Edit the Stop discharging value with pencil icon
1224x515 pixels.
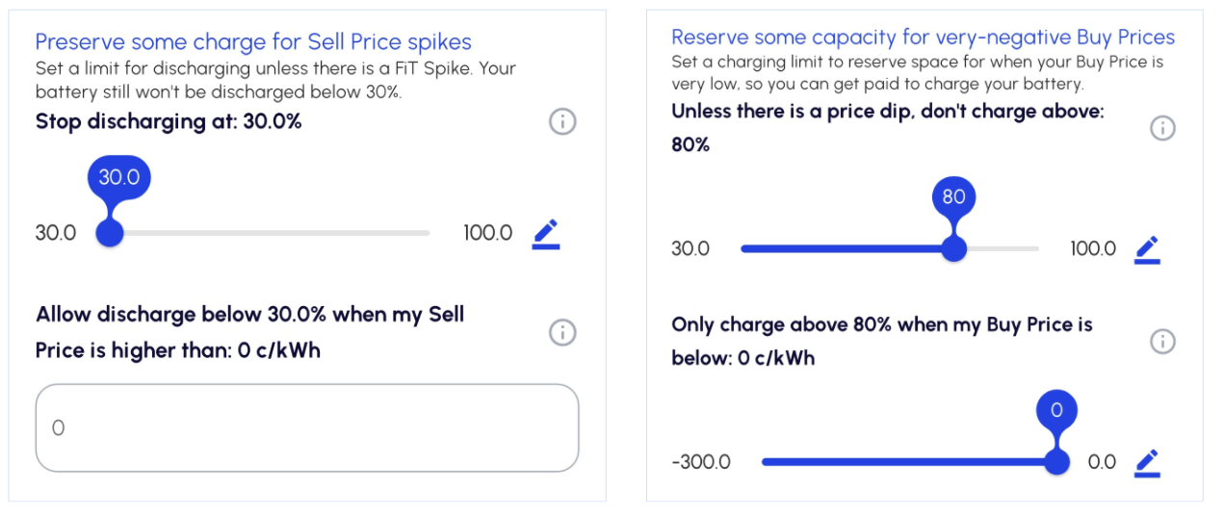coord(546,233)
